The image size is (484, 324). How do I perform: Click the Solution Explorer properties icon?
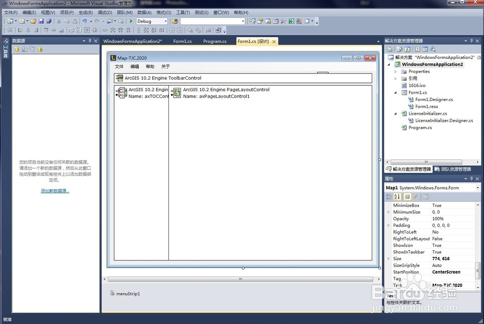click(390, 49)
